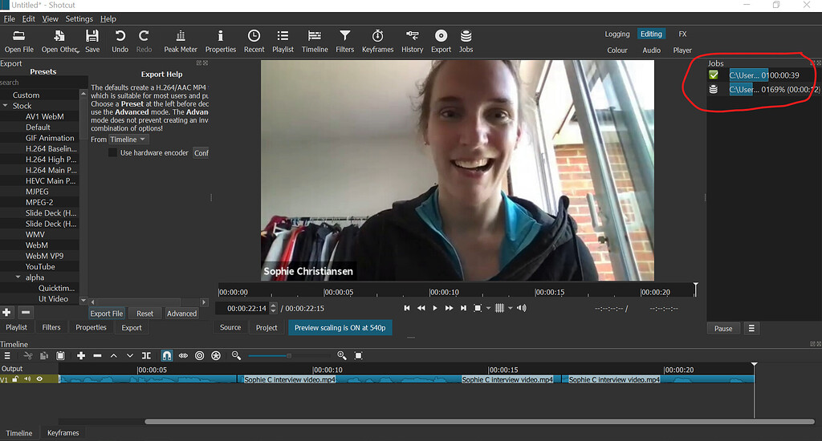
Task: Toggle timeline snapping magnet icon
Action: coord(167,355)
